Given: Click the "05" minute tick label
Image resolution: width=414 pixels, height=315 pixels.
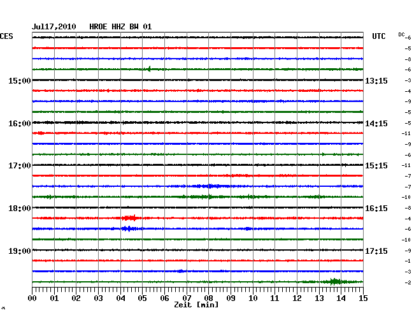Looking at the screenshot, I should pyautogui.click(x=142, y=298).
